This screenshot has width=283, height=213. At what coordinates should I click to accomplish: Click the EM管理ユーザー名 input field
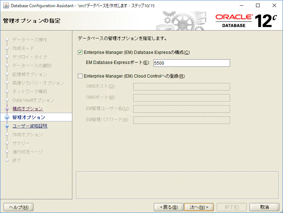pos(181,109)
